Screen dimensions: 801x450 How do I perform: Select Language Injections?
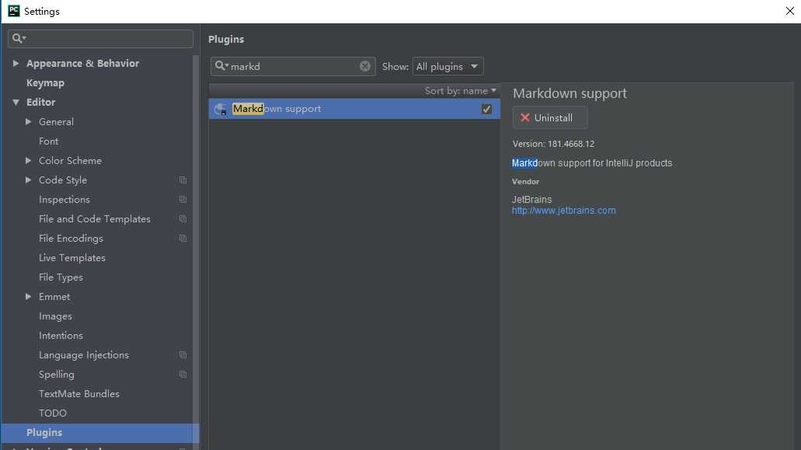(x=84, y=354)
